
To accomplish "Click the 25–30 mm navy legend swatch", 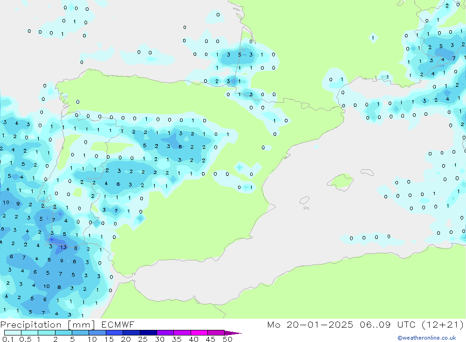I will coord(148,333).
